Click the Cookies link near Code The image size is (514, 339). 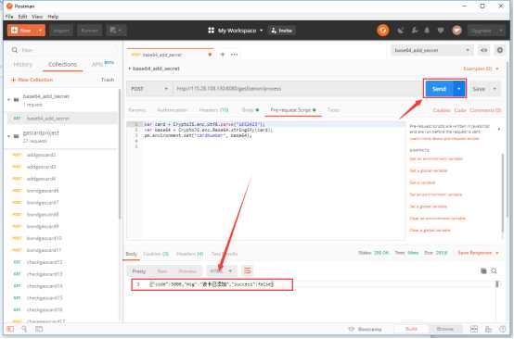point(442,110)
